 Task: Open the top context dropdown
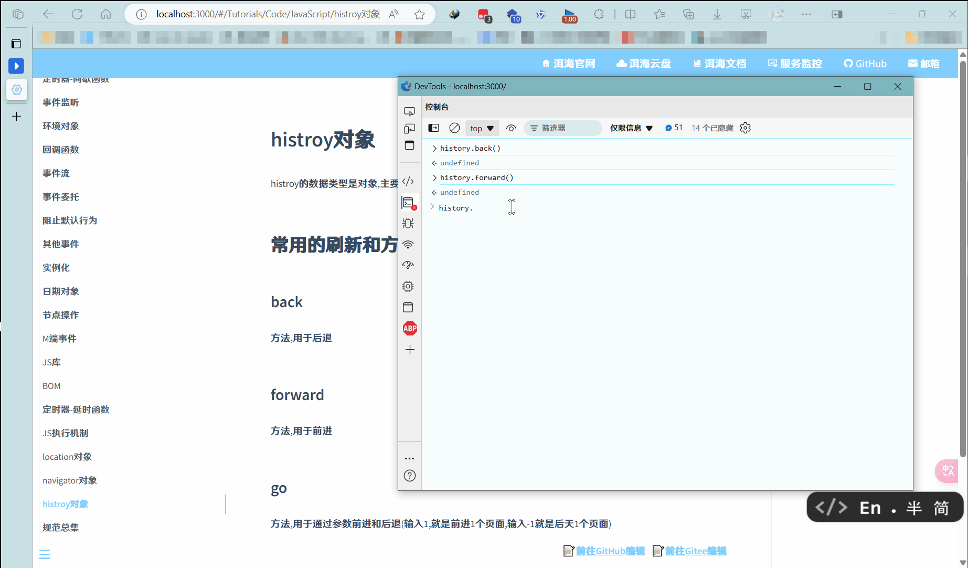[482, 128]
